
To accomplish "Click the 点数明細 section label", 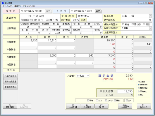I will pyautogui.click(x=11, y=29).
